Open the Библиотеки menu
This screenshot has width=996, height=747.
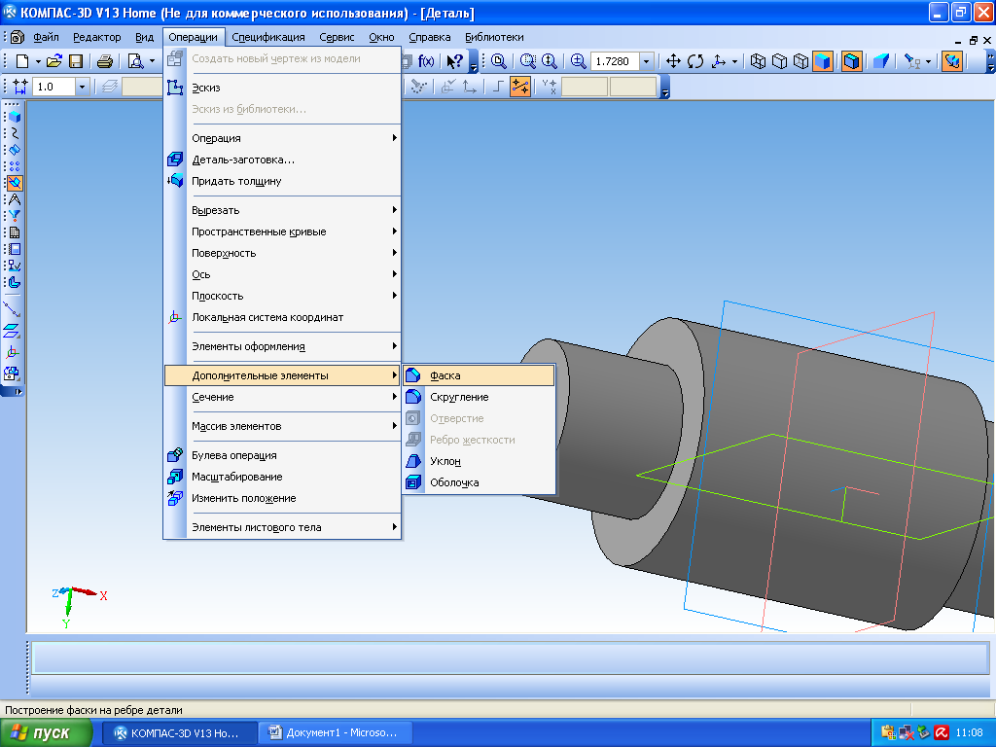coord(494,37)
